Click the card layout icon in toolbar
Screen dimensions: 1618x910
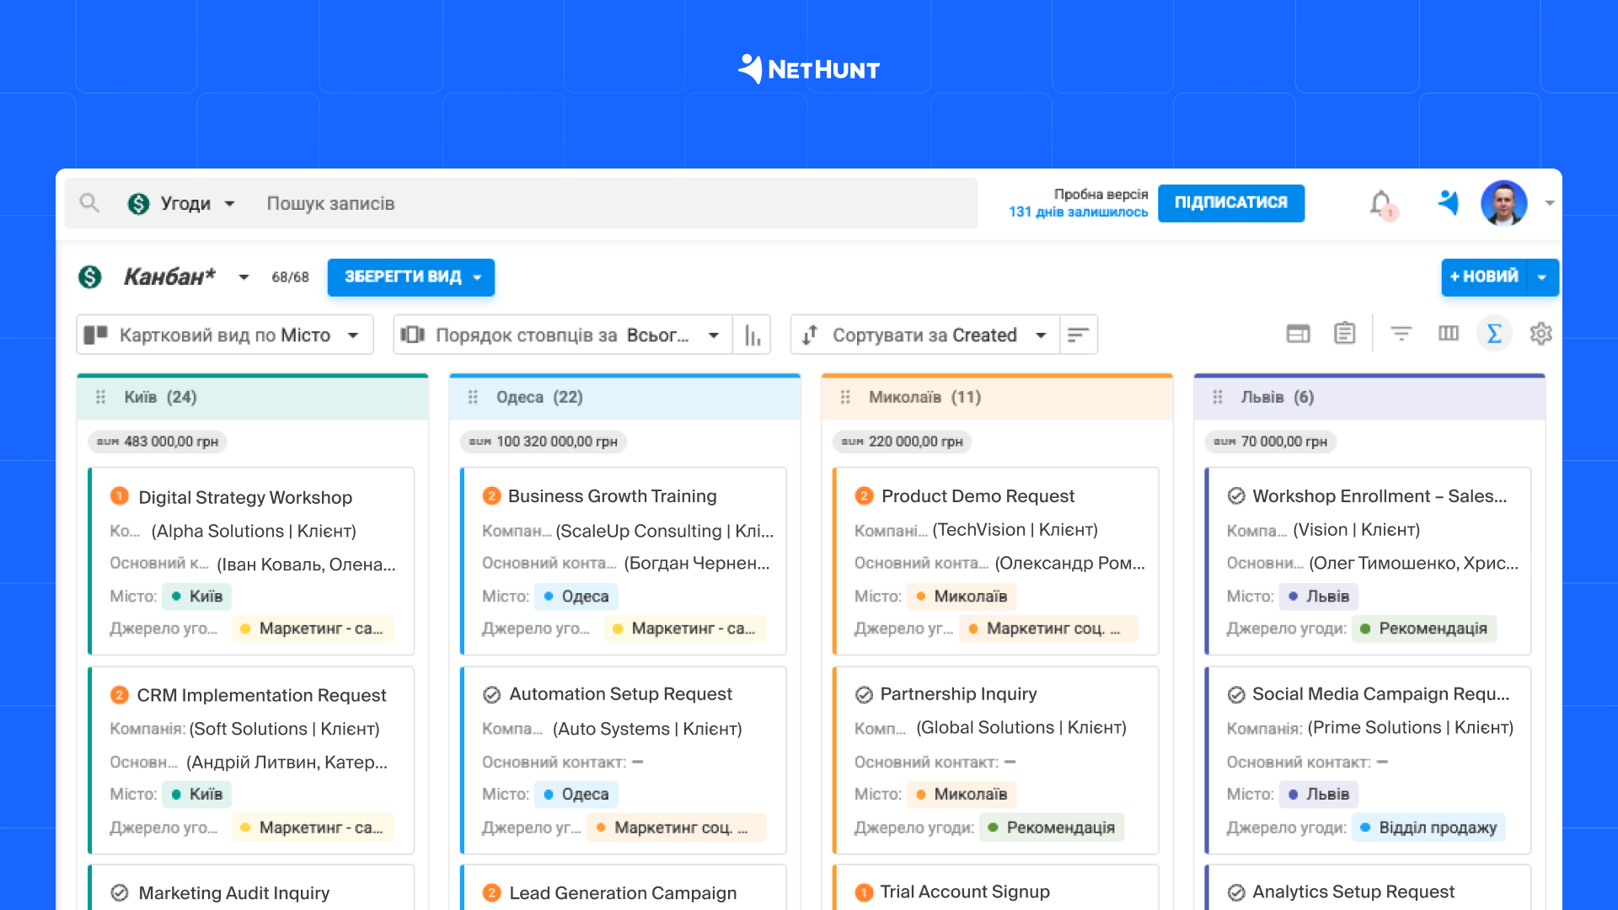[x=1298, y=335]
